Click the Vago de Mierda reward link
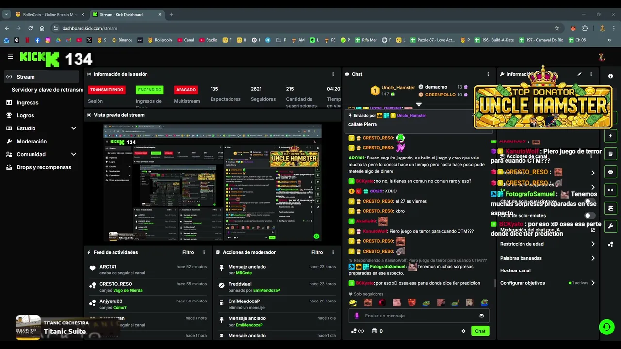Image resolution: width=621 pixels, height=349 pixels. tap(127, 290)
